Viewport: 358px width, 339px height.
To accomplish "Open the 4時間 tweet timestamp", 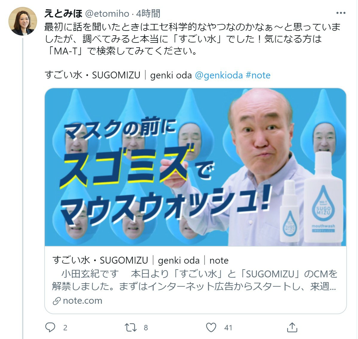I will click(148, 13).
